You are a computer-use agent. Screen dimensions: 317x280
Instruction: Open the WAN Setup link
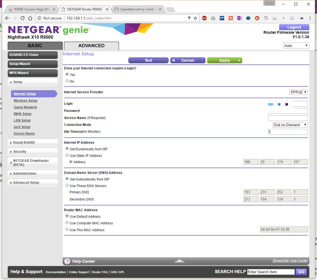pos(23,114)
